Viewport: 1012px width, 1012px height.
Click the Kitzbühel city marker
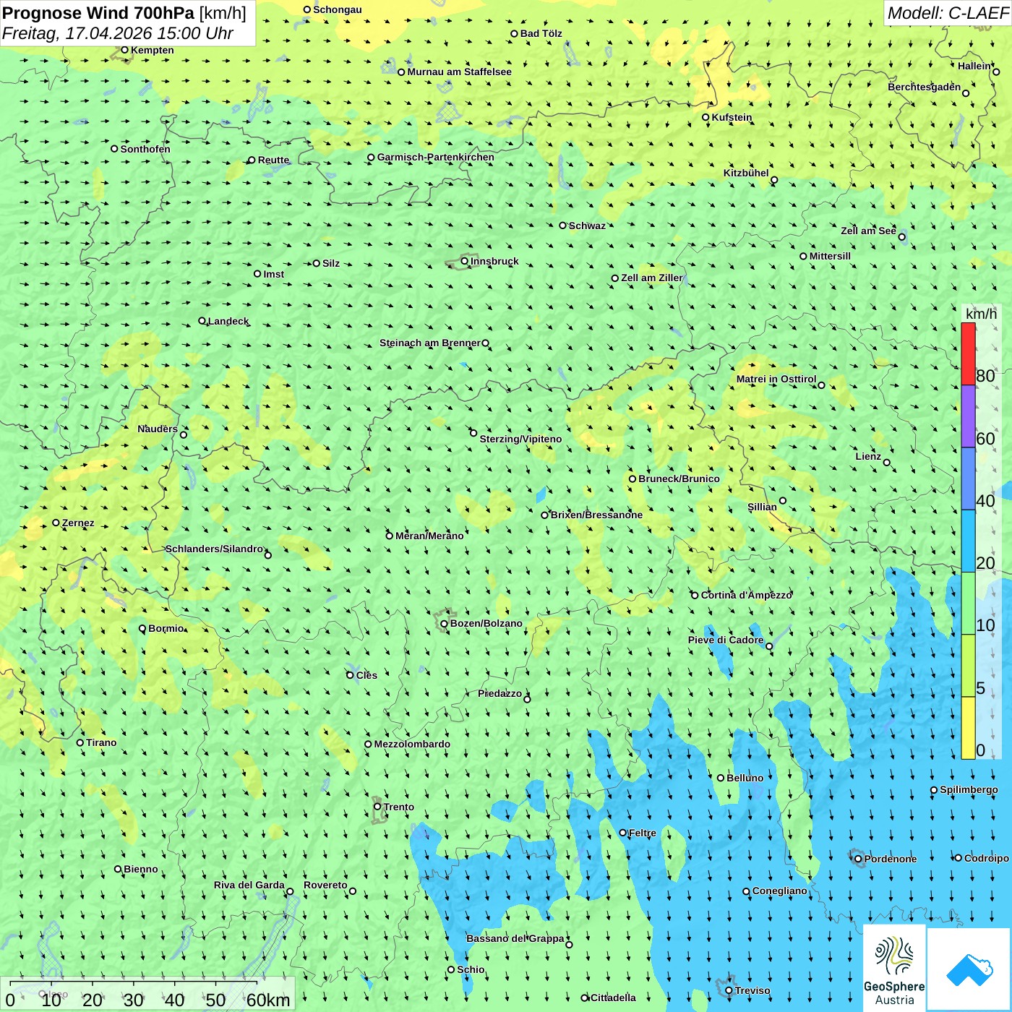click(x=774, y=180)
